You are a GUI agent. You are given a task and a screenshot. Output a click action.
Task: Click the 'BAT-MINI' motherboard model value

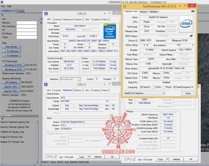click(65, 101)
